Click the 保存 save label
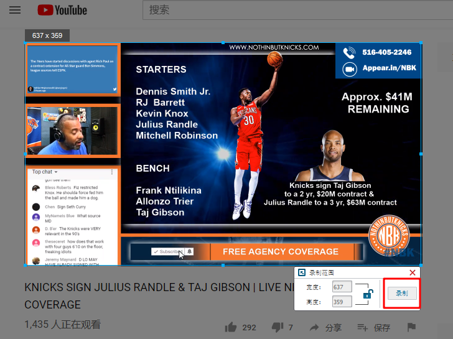453x339 pixels. pyautogui.click(x=382, y=327)
